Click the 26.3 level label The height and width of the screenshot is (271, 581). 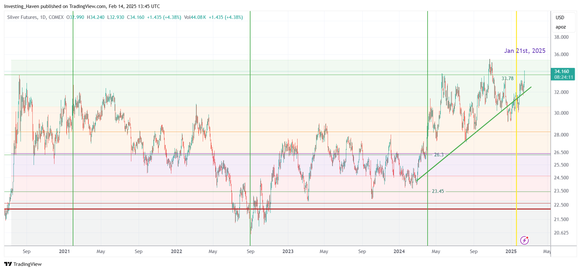[439, 155]
